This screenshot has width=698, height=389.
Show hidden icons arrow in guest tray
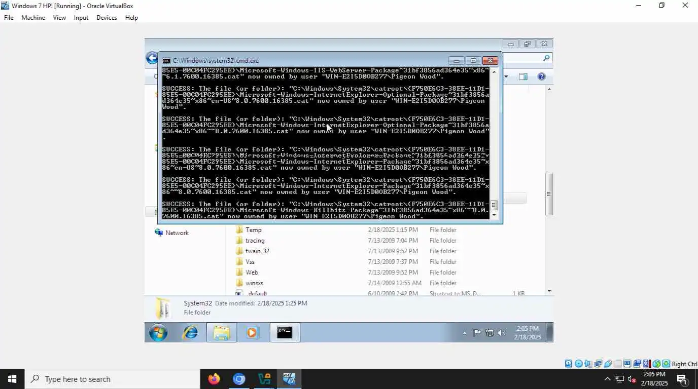(x=465, y=333)
